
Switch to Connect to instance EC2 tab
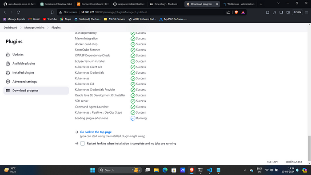(x=93, y=4)
